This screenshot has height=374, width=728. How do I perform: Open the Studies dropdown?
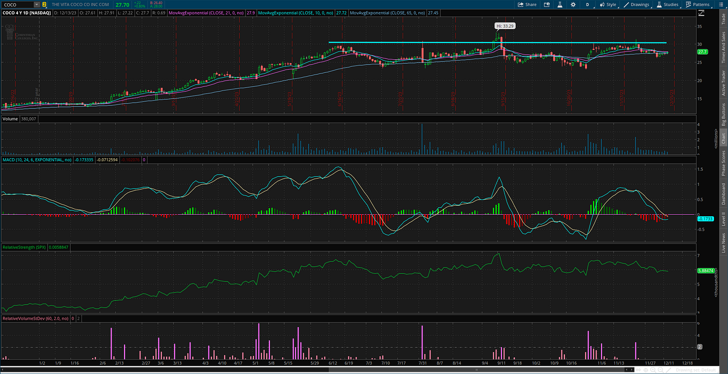coord(667,4)
